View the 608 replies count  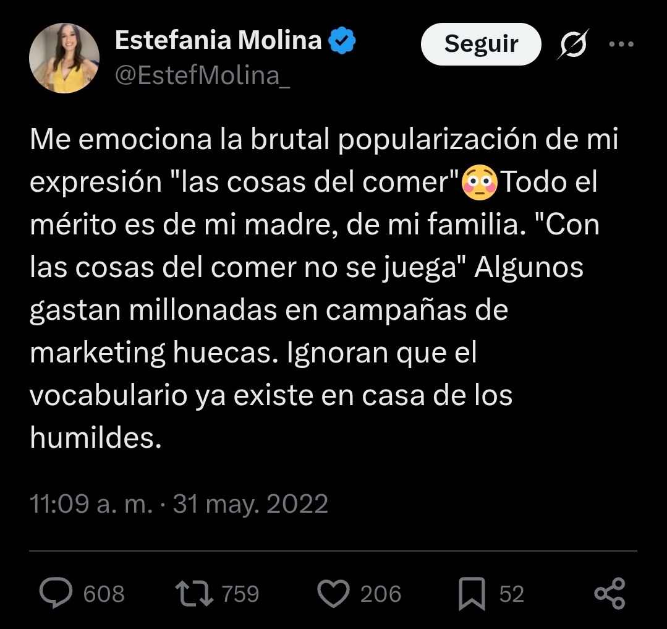click(x=104, y=594)
